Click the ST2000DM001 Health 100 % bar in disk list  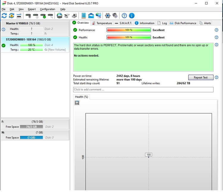point(32,45)
